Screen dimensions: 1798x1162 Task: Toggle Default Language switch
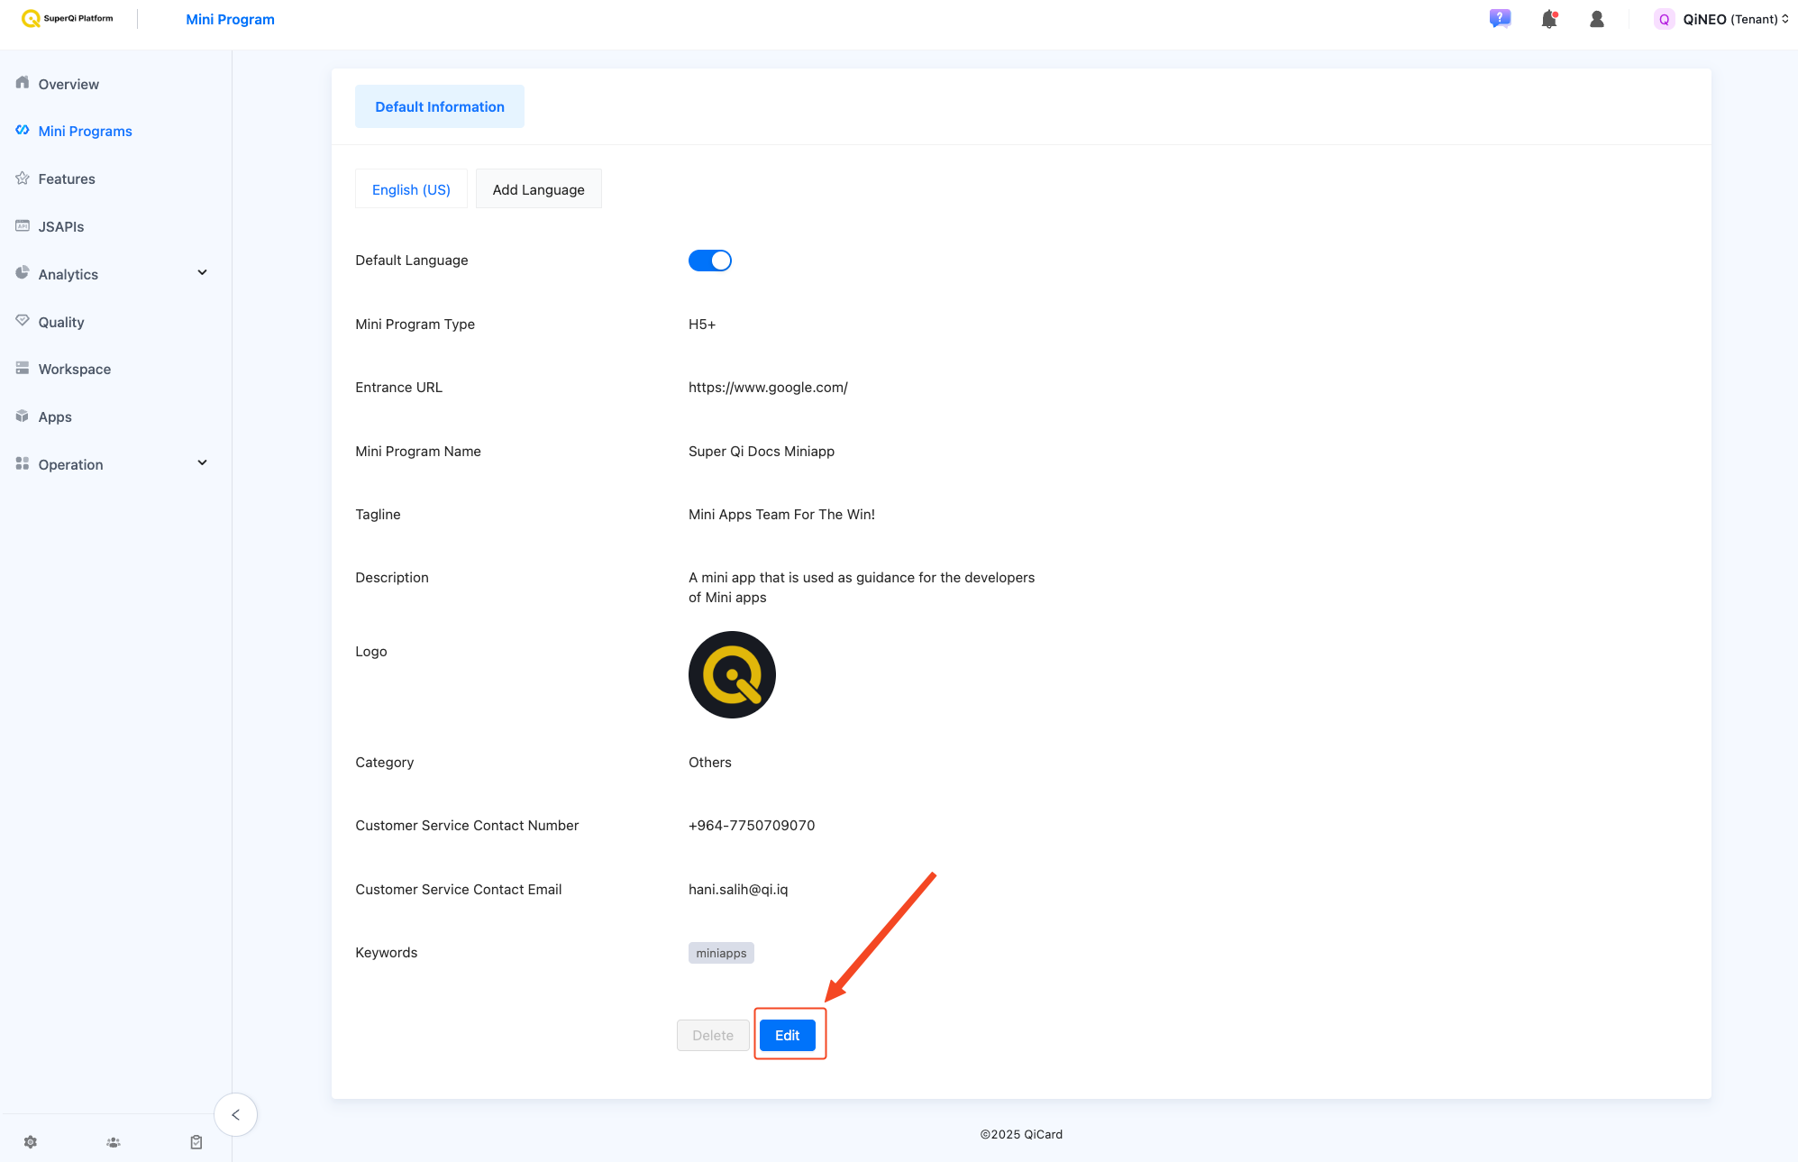pos(710,261)
